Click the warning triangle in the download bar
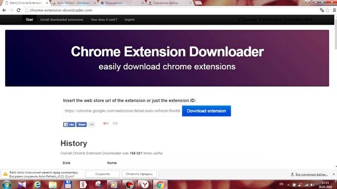Screen dimensions: 337x189 [5, 174]
